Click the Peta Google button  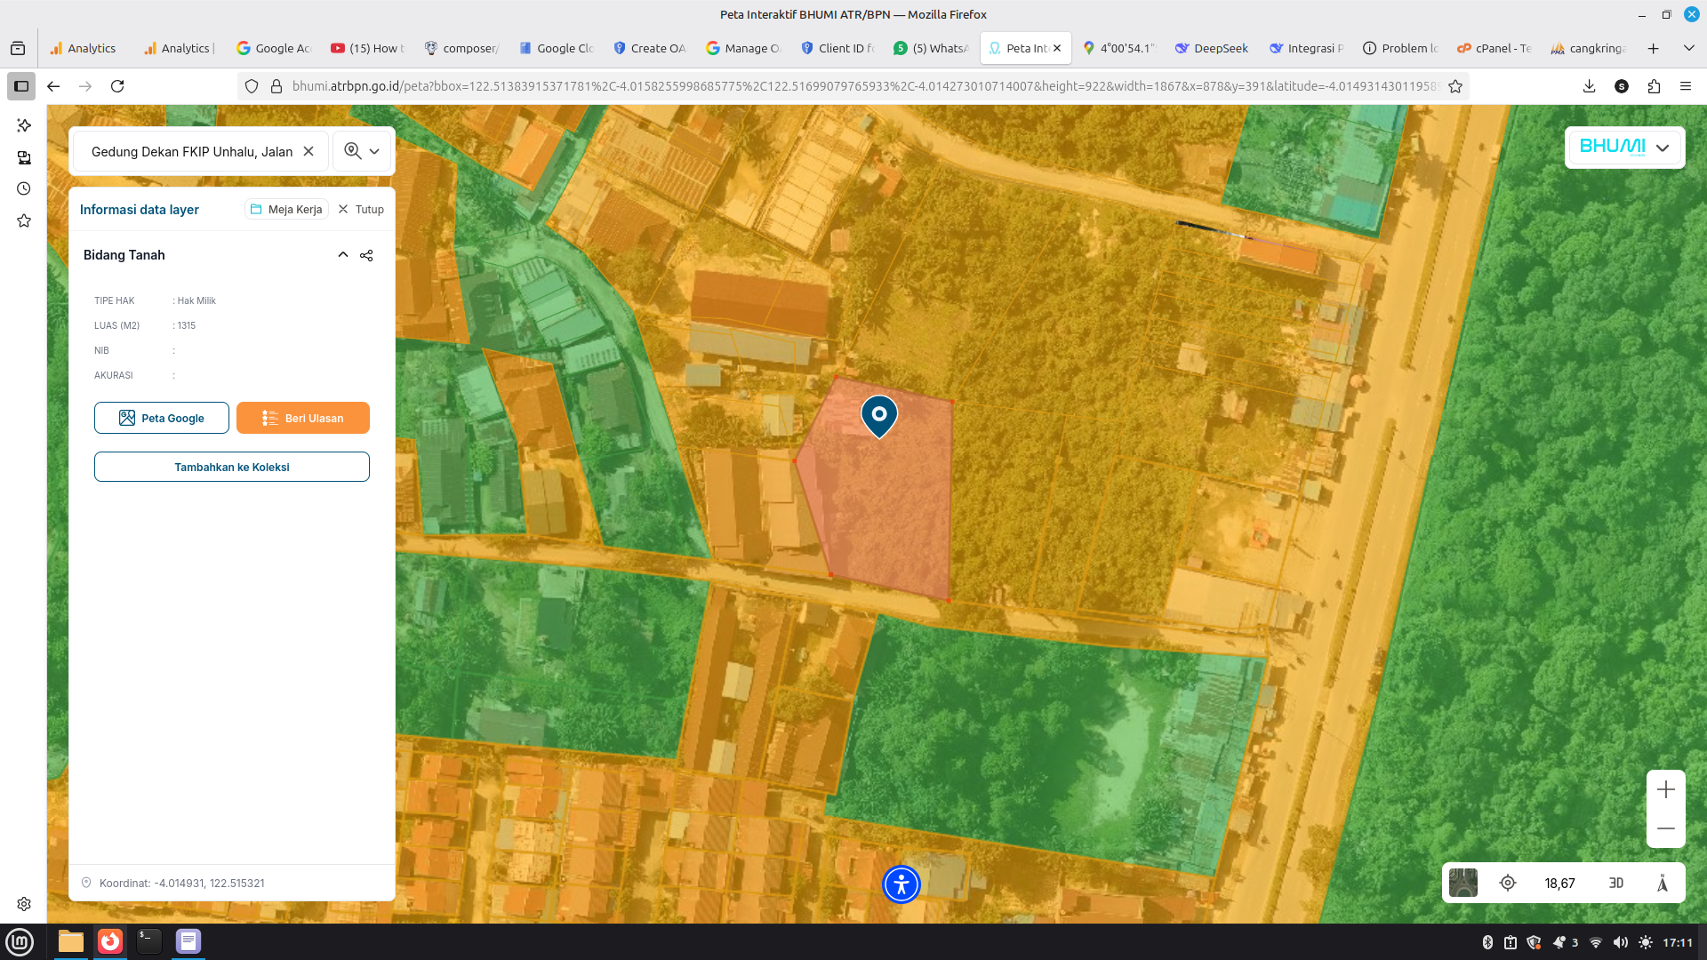click(162, 418)
